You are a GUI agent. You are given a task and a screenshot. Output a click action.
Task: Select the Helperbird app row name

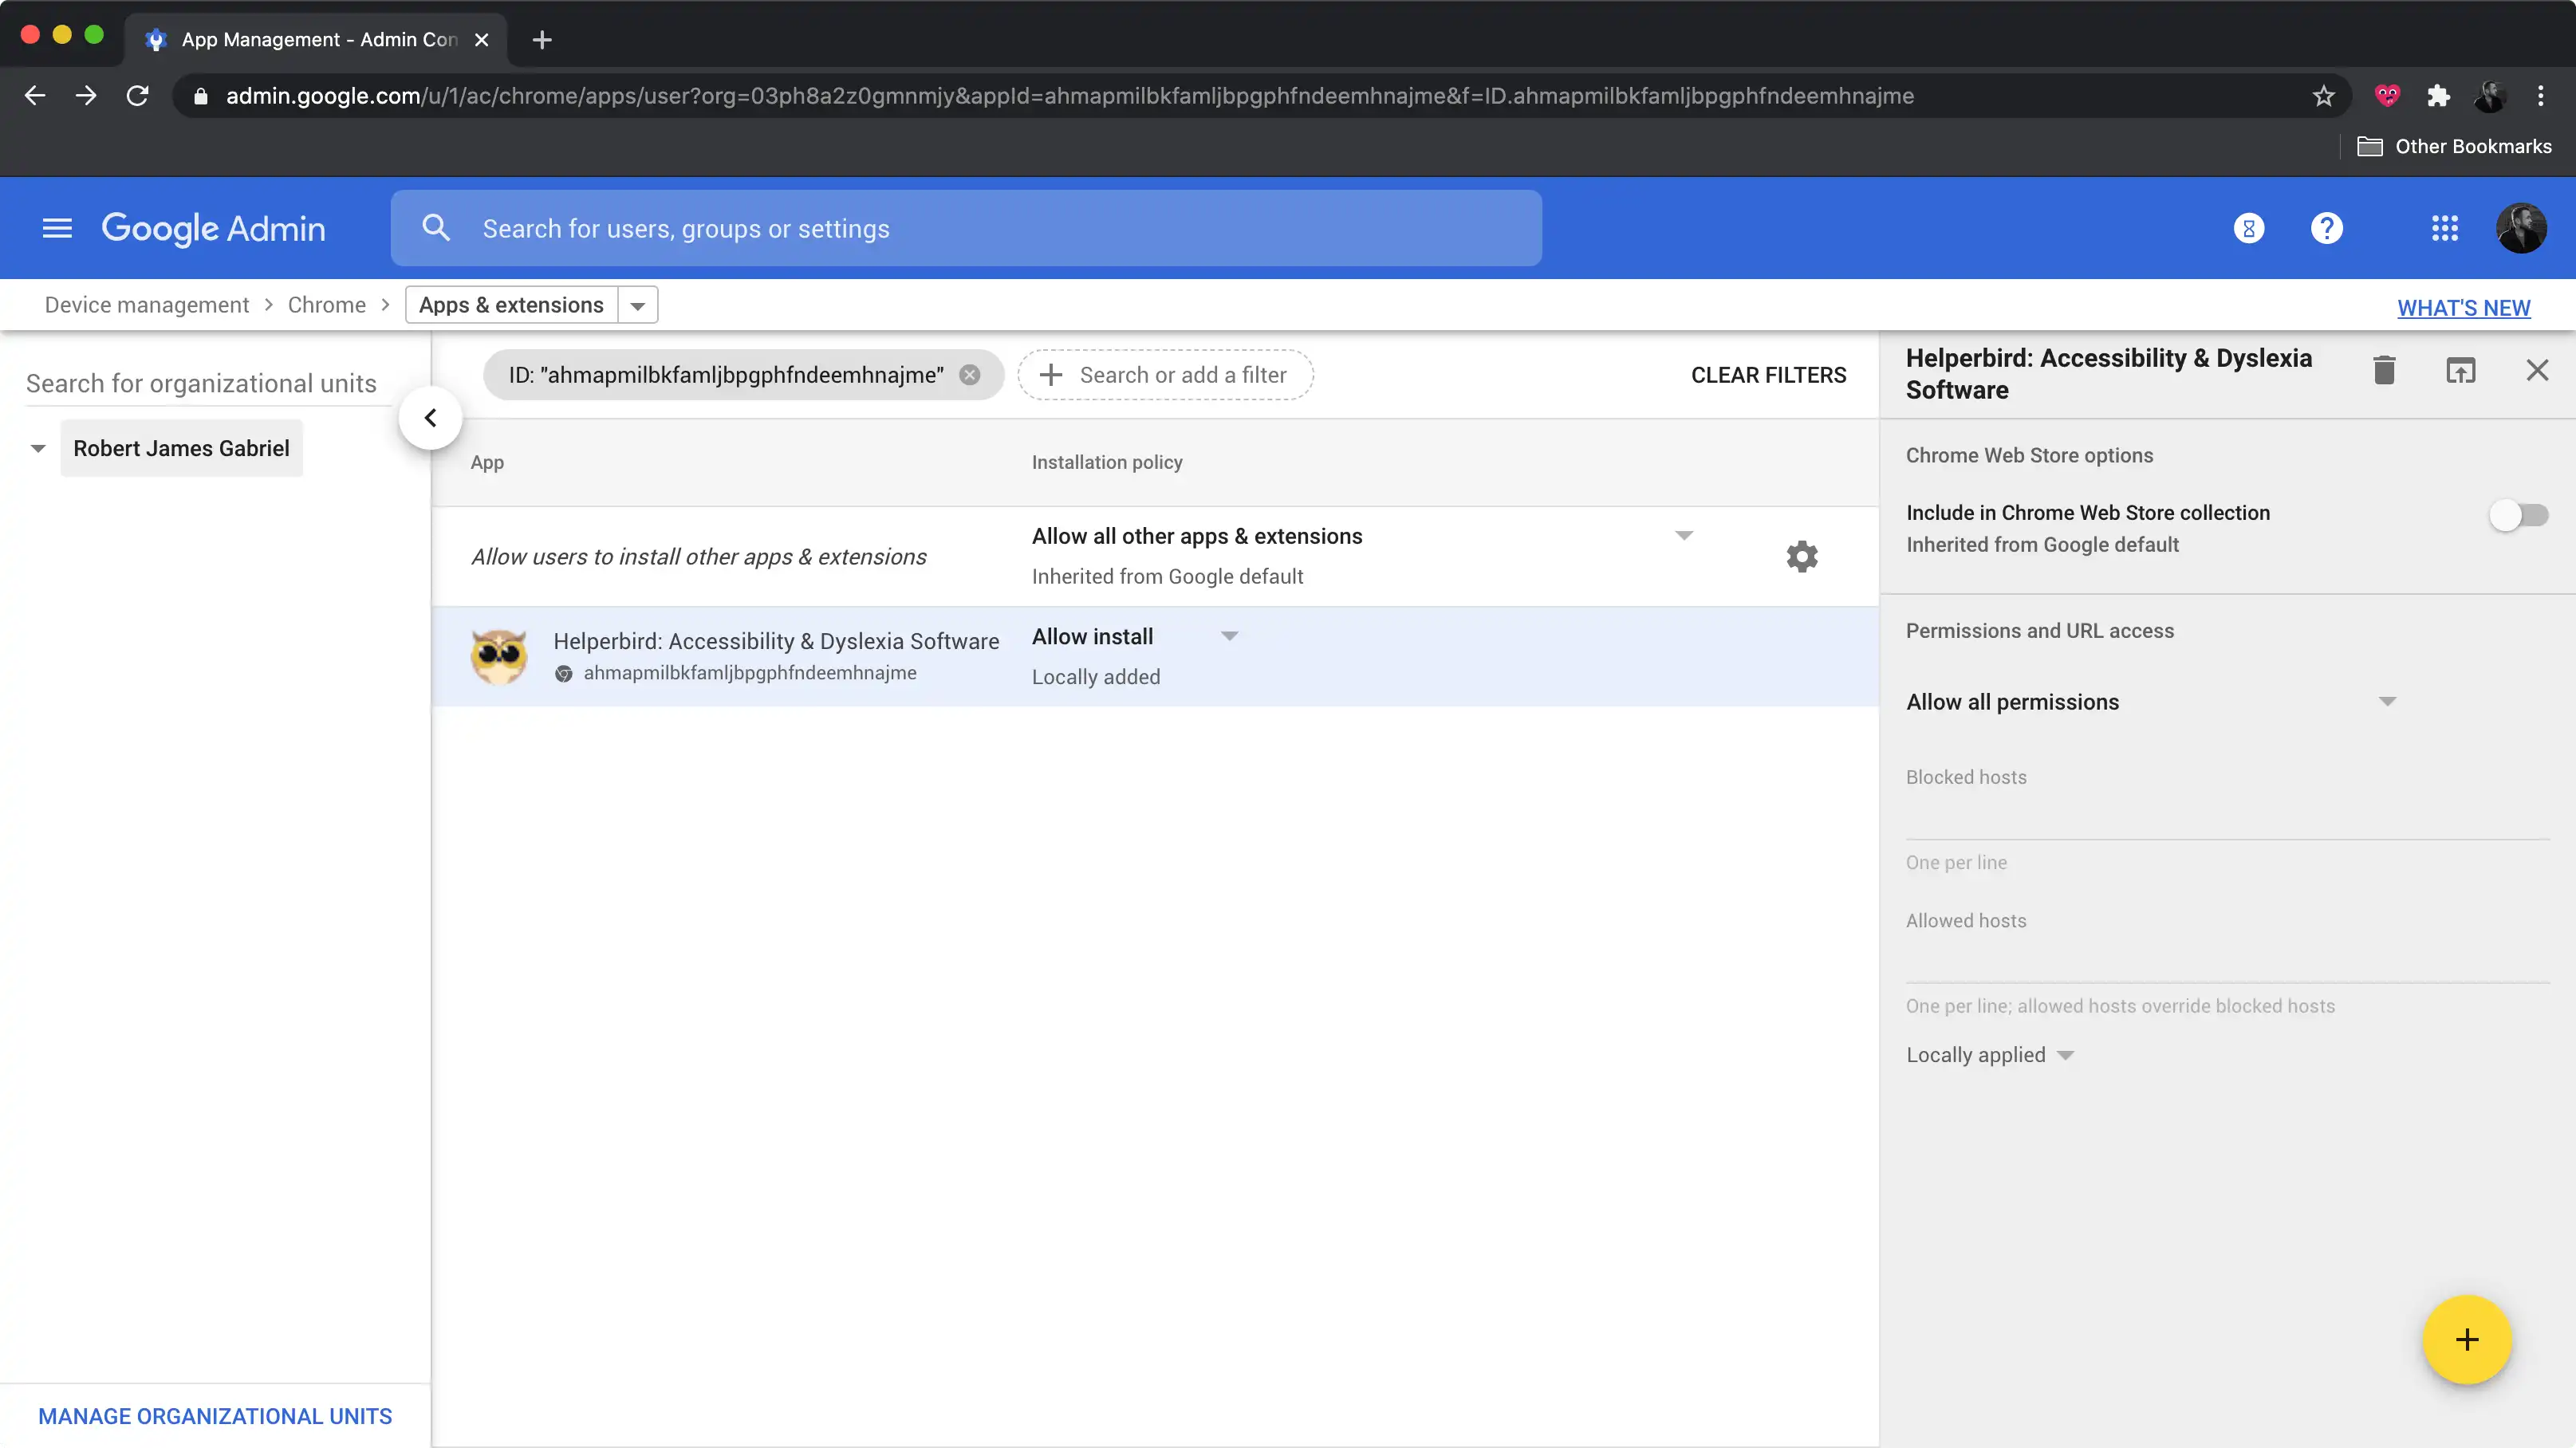[x=776, y=641]
